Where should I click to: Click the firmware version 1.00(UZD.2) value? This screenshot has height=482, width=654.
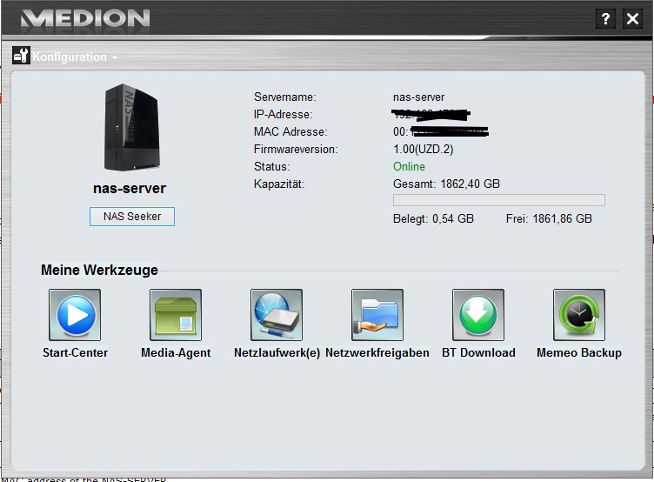click(x=423, y=150)
